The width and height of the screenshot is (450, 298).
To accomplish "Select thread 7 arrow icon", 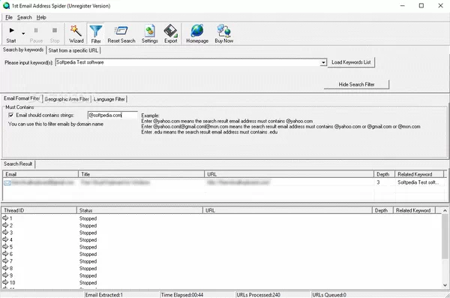I will pos(5,261).
